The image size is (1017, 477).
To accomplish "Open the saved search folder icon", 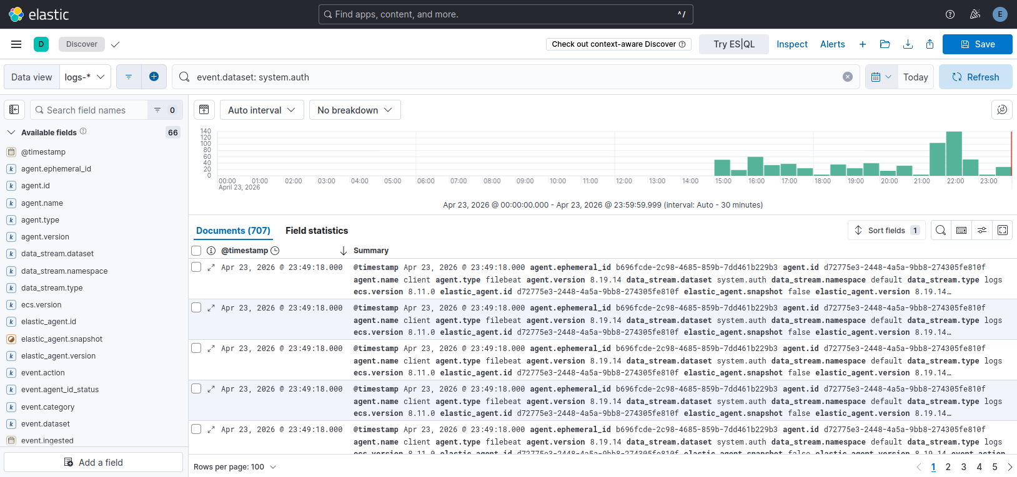I will pyautogui.click(x=885, y=44).
